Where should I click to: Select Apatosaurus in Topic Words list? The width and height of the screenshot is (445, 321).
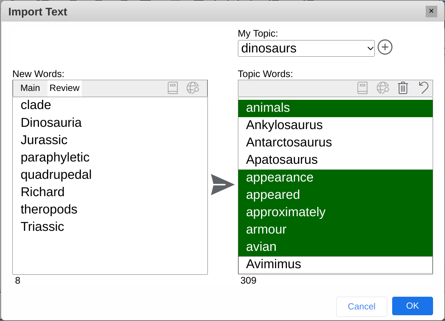335,160
